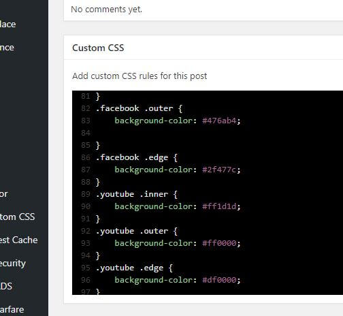Open the sidebar item ending in 'nce'
This screenshot has height=316, width=343.
(7, 48)
